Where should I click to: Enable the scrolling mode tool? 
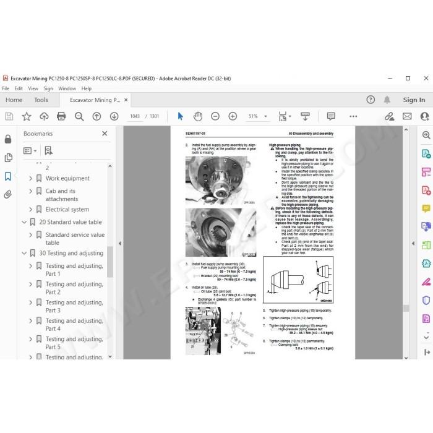pos(305,116)
